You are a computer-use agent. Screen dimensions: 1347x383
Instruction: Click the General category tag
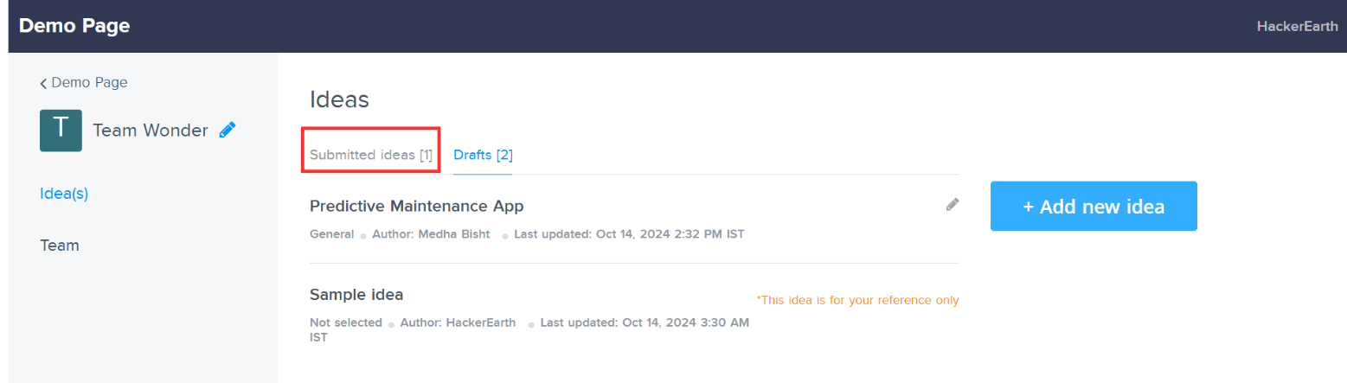[331, 234]
